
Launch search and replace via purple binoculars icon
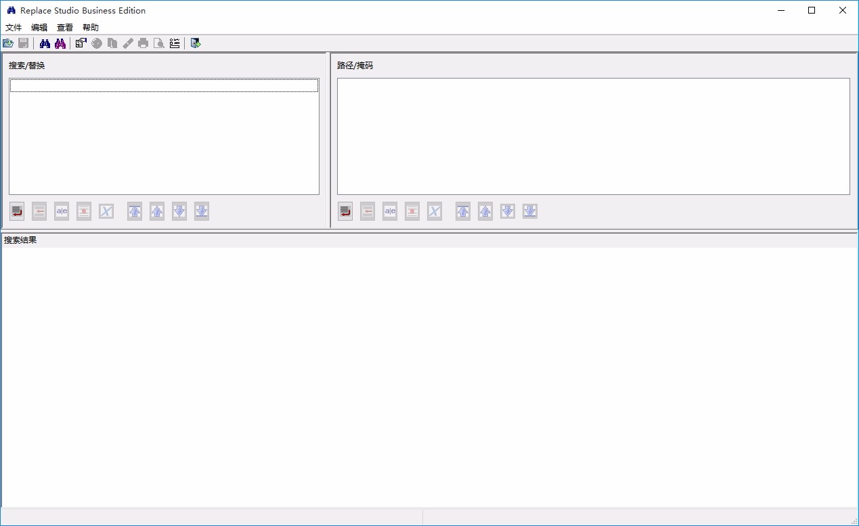pyautogui.click(x=59, y=43)
